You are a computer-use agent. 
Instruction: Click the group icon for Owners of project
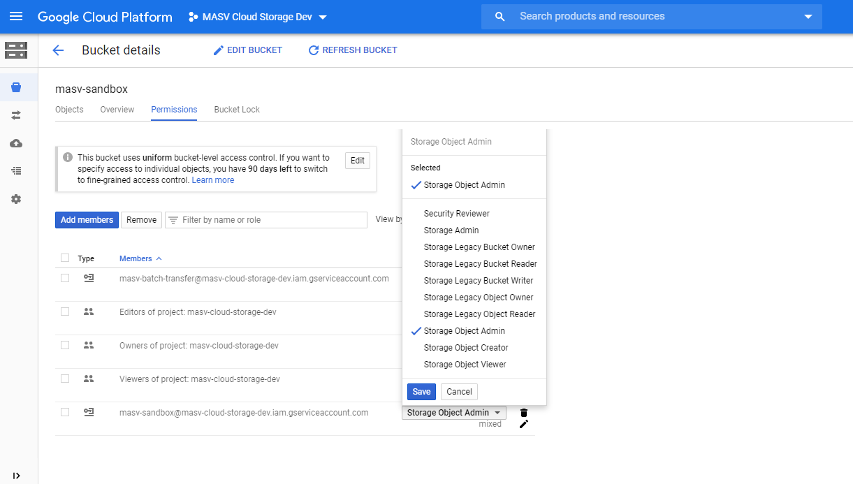(89, 345)
